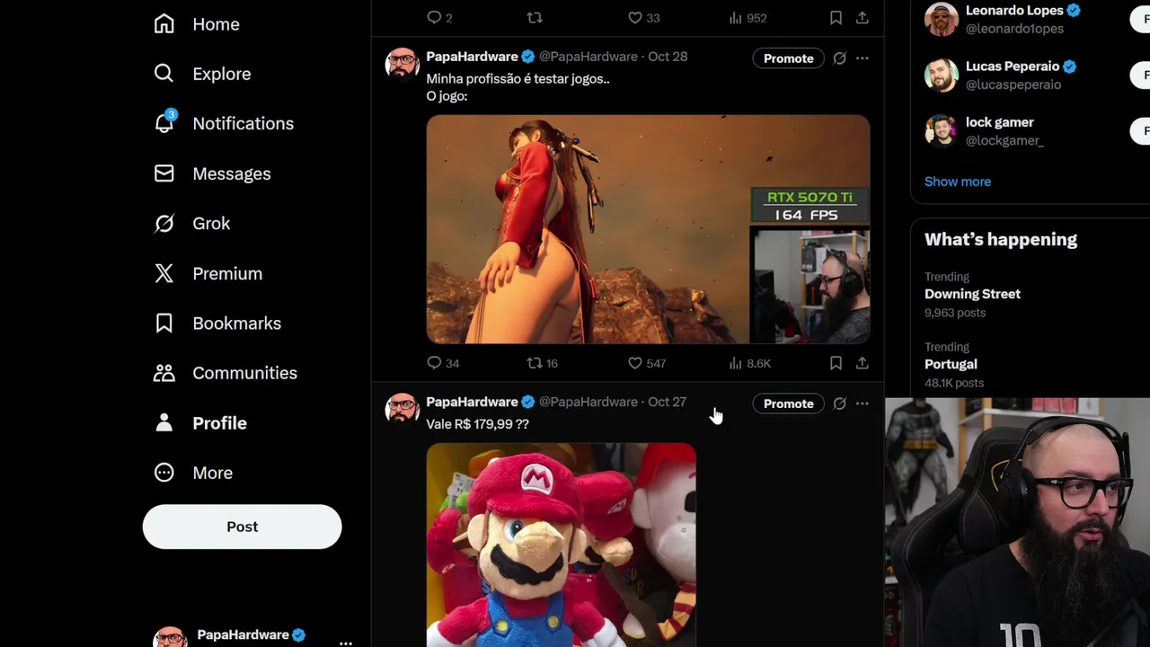Open more options on Oct 28 post
The height and width of the screenshot is (647, 1150).
(x=862, y=58)
